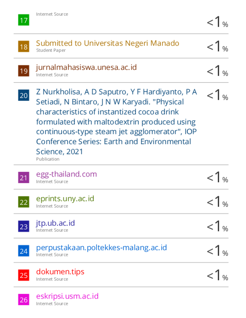Open eprints.uny.ac.id source link

(65, 199)
